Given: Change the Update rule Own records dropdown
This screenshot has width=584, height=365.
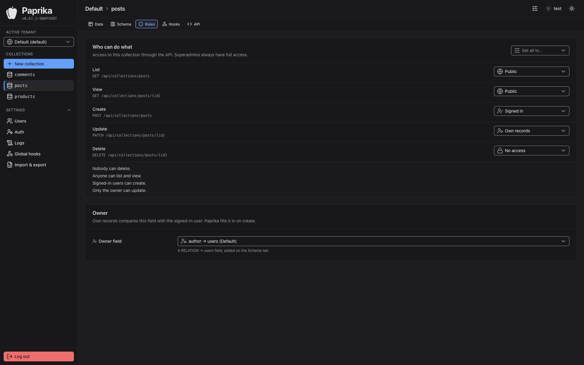Looking at the screenshot, I should (531, 131).
